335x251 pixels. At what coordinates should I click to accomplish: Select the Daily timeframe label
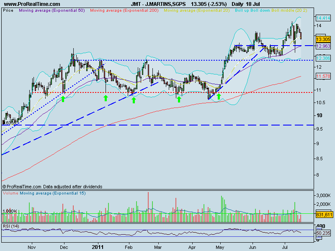click(x=238, y=4)
